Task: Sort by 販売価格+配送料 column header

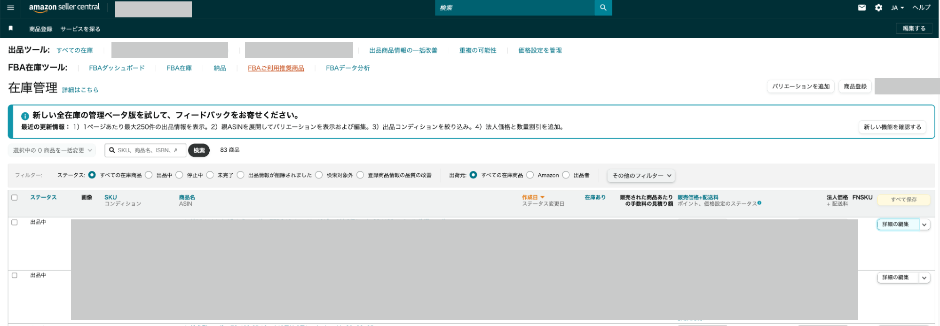Action: (x=698, y=198)
